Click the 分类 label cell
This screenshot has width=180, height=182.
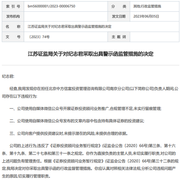point(119,7)
